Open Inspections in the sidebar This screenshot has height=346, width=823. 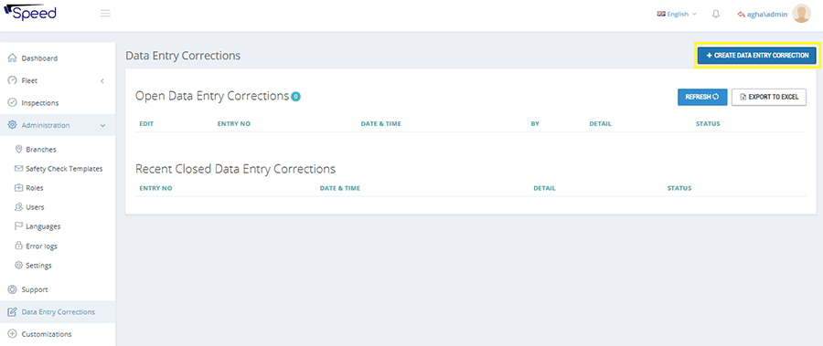[40, 103]
